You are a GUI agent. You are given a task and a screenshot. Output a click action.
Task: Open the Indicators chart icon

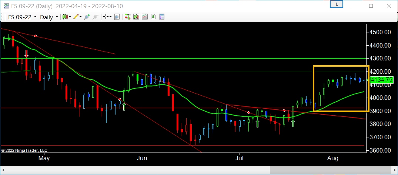click(x=145, y=17)
